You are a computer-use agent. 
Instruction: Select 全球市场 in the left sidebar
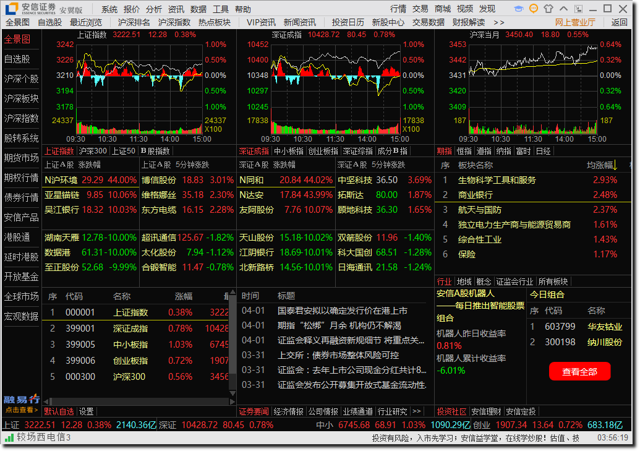[21, 296]
